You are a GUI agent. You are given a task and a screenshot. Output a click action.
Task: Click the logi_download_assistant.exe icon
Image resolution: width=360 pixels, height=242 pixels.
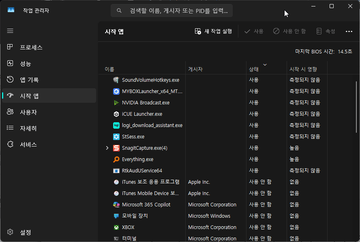click(116, 125)
